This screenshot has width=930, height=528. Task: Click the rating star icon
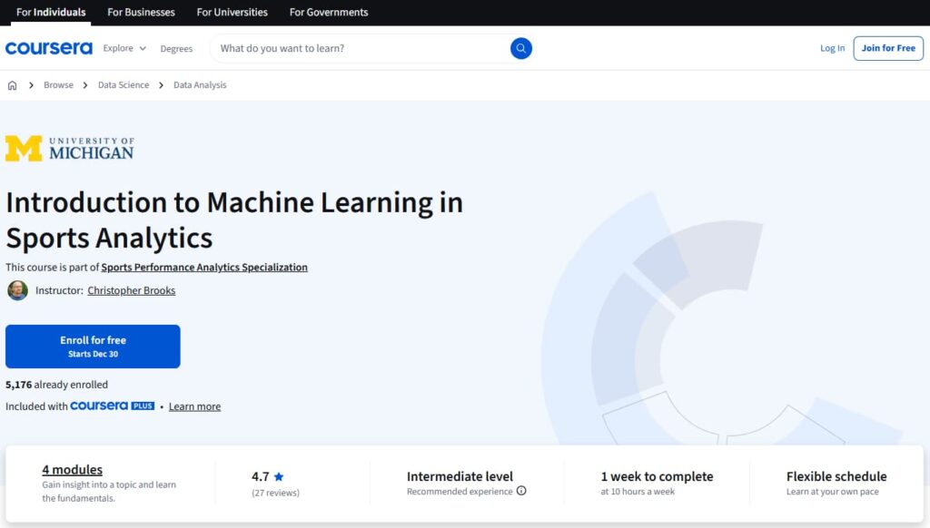pos(279,476)
